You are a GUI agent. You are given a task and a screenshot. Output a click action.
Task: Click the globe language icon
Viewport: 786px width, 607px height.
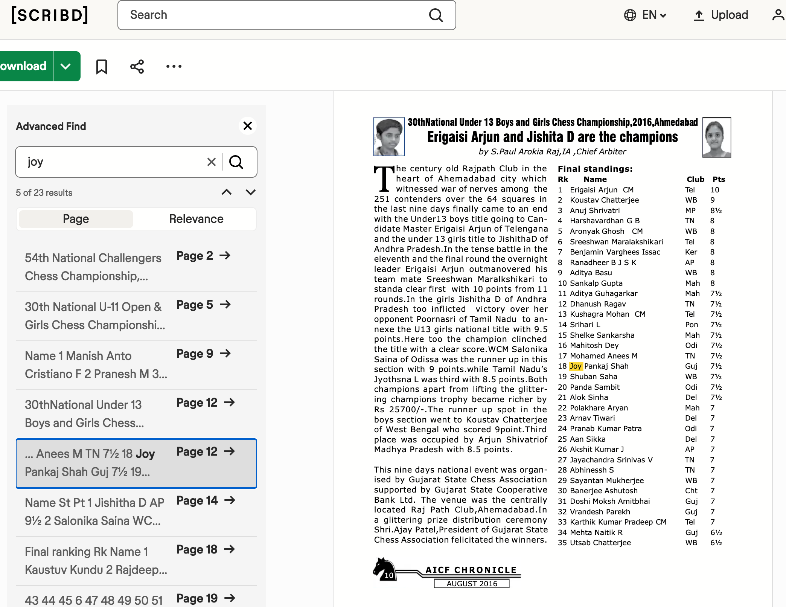630,15
